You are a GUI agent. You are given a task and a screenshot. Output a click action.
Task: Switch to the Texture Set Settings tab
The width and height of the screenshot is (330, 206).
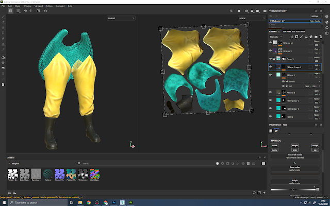[293, 31]
